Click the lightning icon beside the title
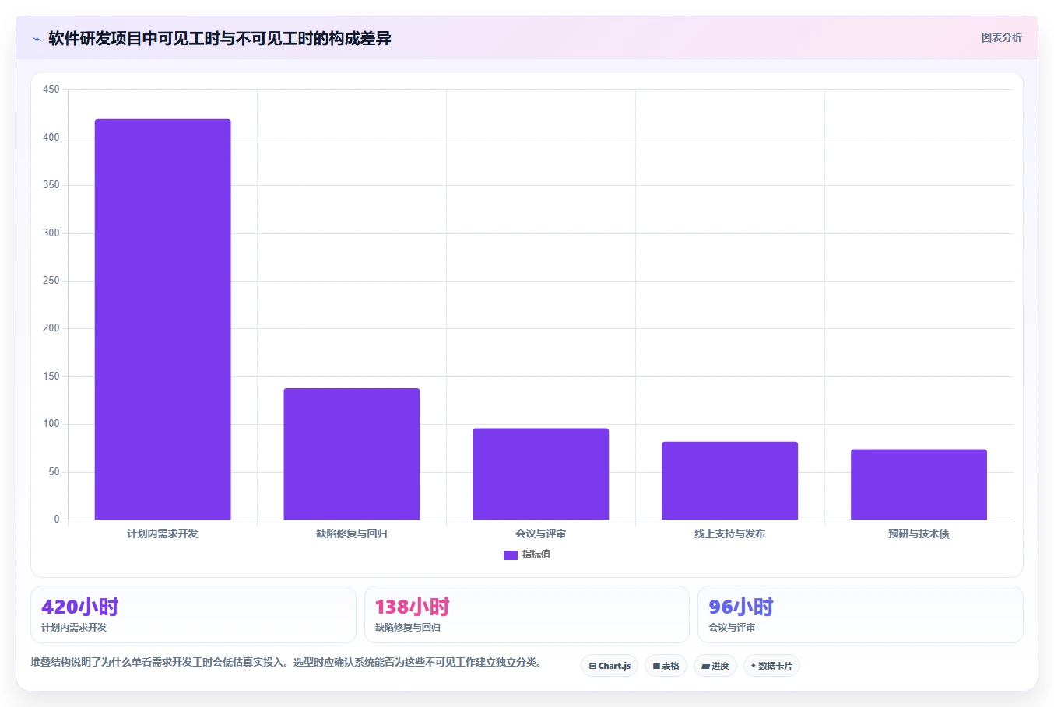Viewport: 1054px width, 707px height. coord(37,39)
